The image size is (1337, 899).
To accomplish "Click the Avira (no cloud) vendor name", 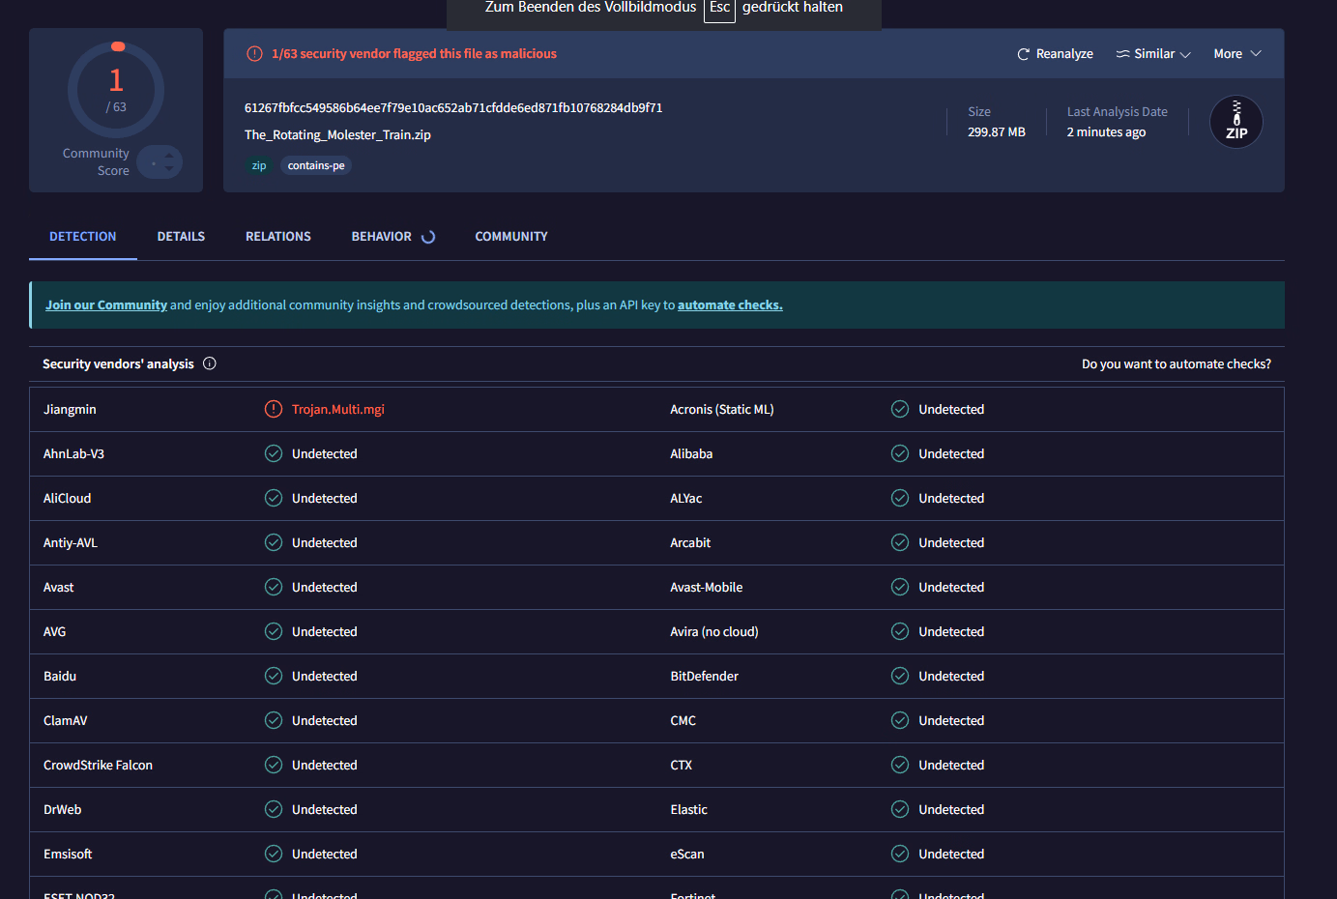I will click(714, 632).
